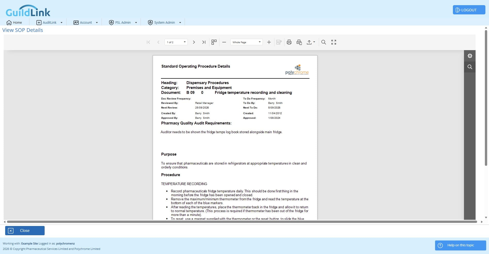489x254 pixels.
Task: Print the SOP document
Action: (289, 42)
